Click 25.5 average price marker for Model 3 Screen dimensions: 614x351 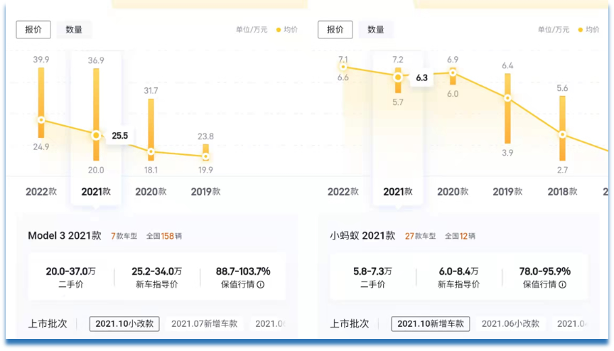pyautogui.click(x=96, y=136)
